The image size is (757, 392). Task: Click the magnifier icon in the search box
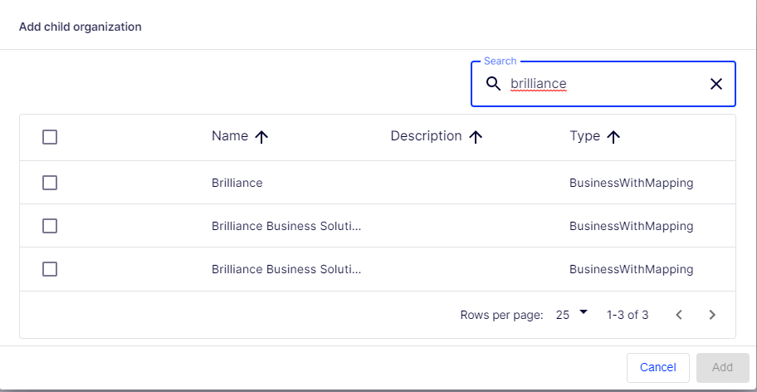(x=493, y=84)
